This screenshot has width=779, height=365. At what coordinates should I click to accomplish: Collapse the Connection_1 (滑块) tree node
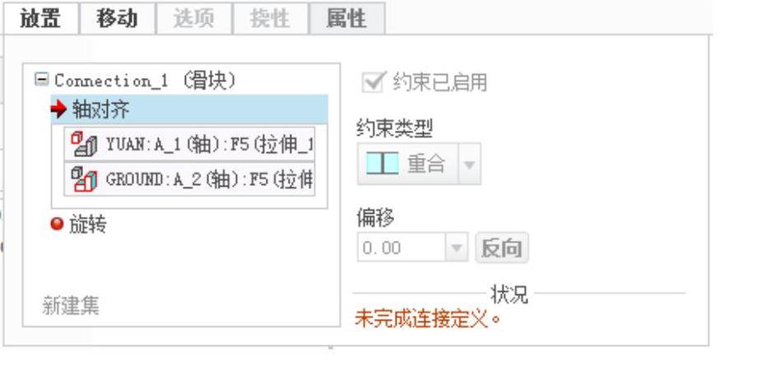click(x=42, y=80)
